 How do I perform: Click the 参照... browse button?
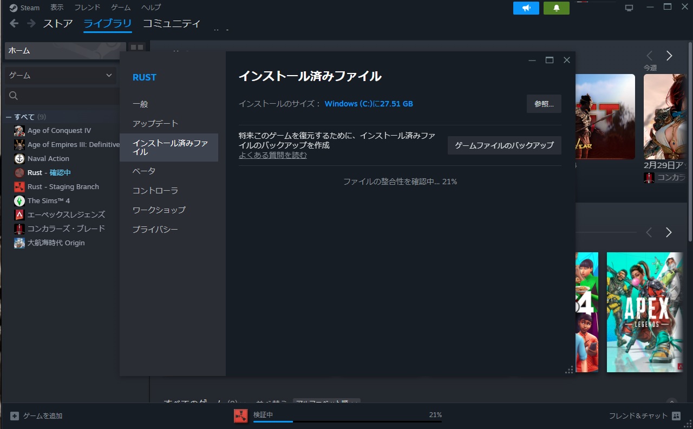coord(544,104)
